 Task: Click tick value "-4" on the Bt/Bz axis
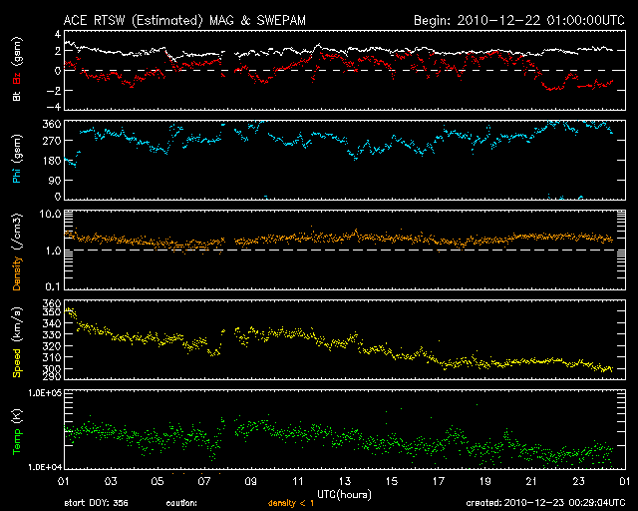tap(53, 107)
